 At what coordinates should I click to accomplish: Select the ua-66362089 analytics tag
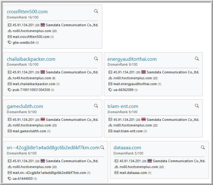[x=123, y=90]
